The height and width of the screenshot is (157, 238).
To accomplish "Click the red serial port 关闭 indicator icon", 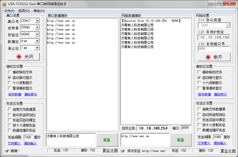I will [x=19, y=57].
